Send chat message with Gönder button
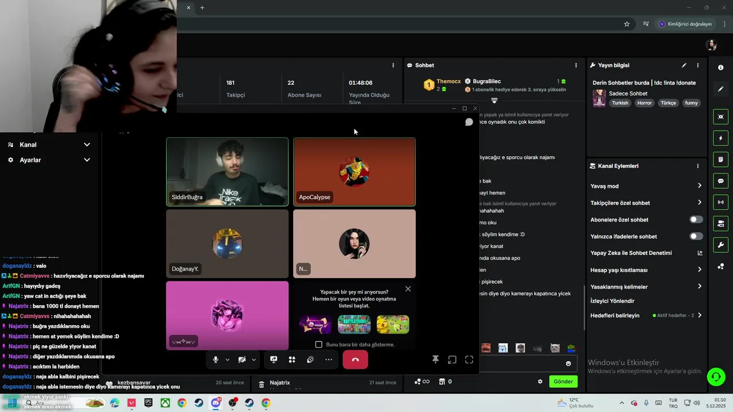 point(563,382)
